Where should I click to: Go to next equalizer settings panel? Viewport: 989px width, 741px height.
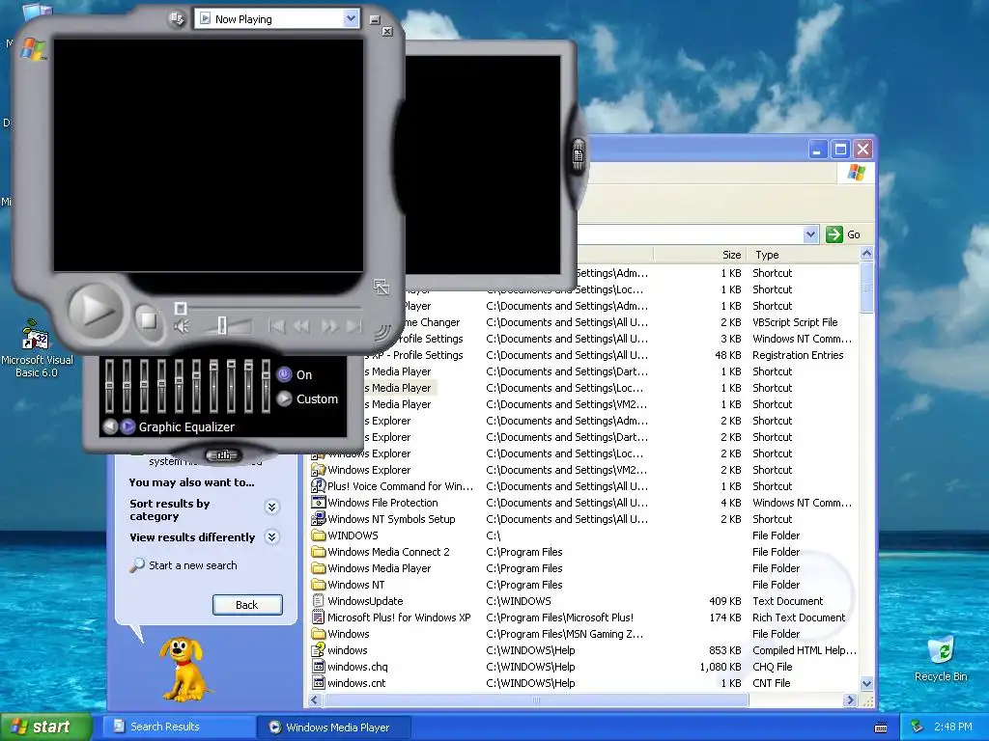point(127,426)
